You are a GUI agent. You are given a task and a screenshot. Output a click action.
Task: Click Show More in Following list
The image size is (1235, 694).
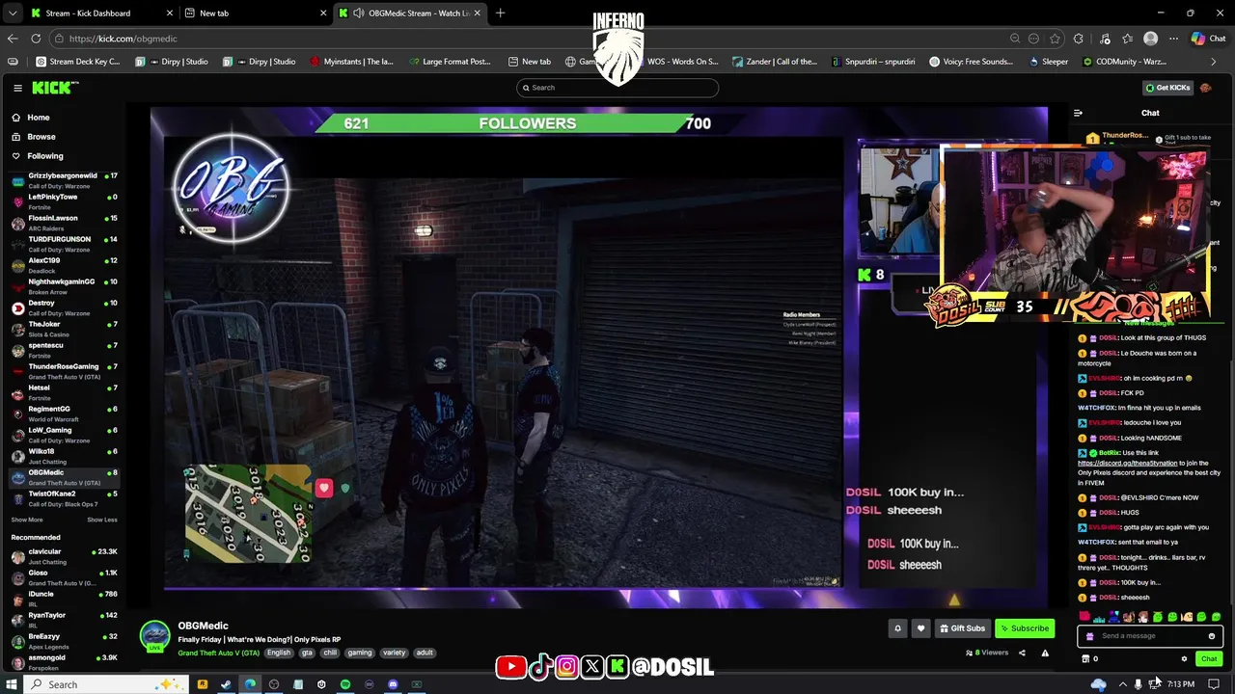pos(27,520)
